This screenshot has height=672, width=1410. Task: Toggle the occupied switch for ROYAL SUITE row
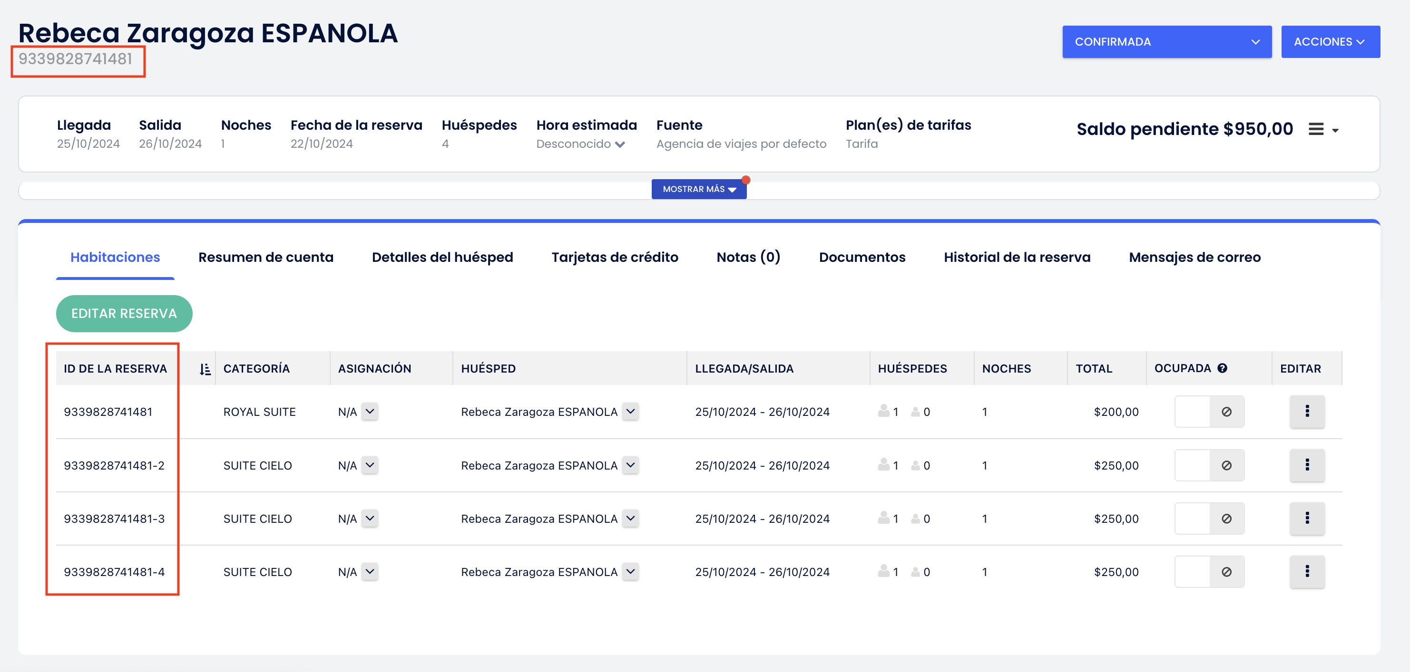pyautogui.click(x=1209, y=411)
